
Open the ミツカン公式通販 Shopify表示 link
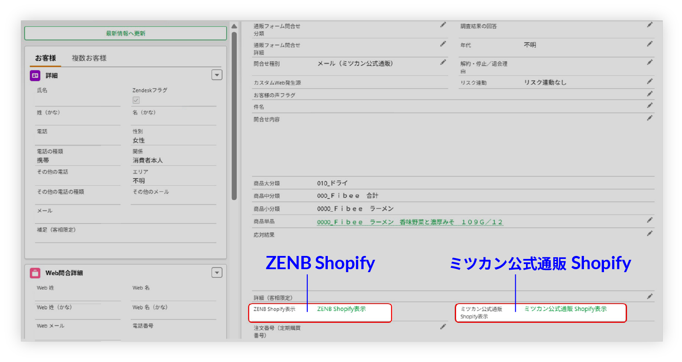pyautogui.click(x=565, y=309)
